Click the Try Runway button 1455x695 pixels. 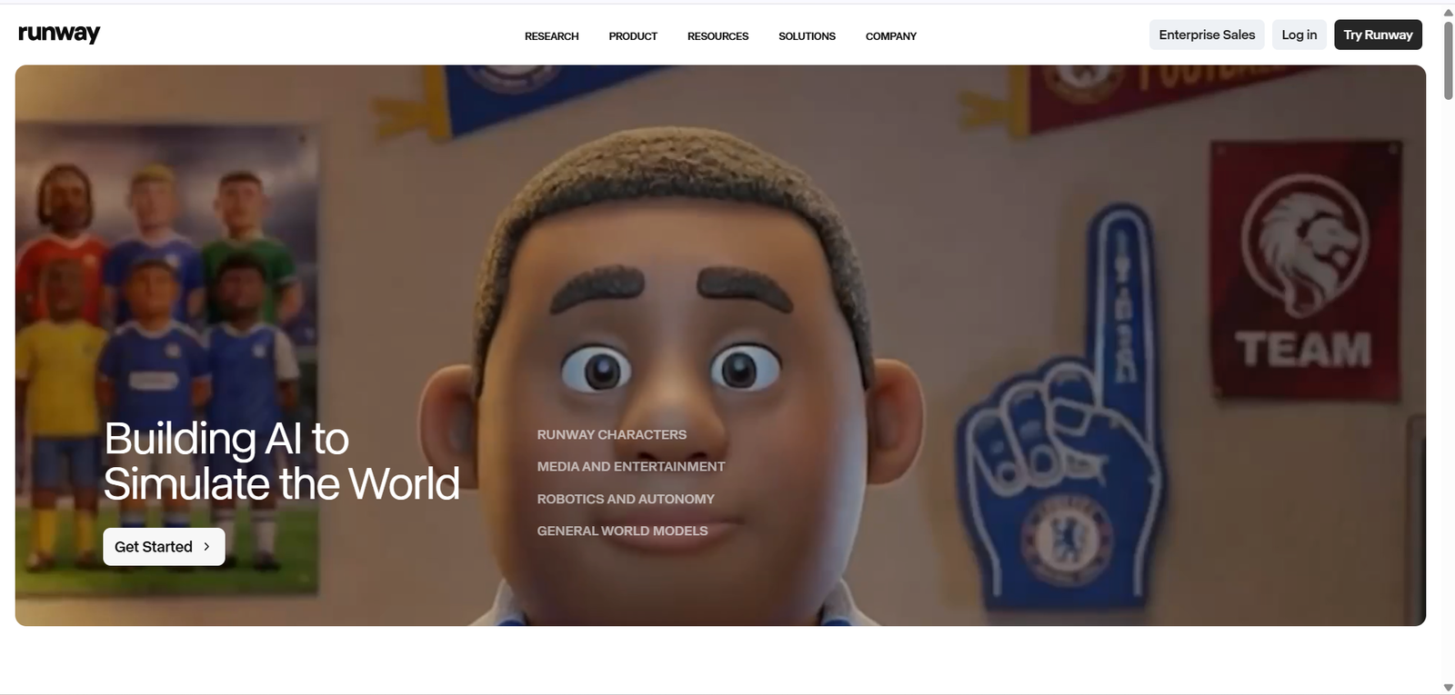[1378, 35]
